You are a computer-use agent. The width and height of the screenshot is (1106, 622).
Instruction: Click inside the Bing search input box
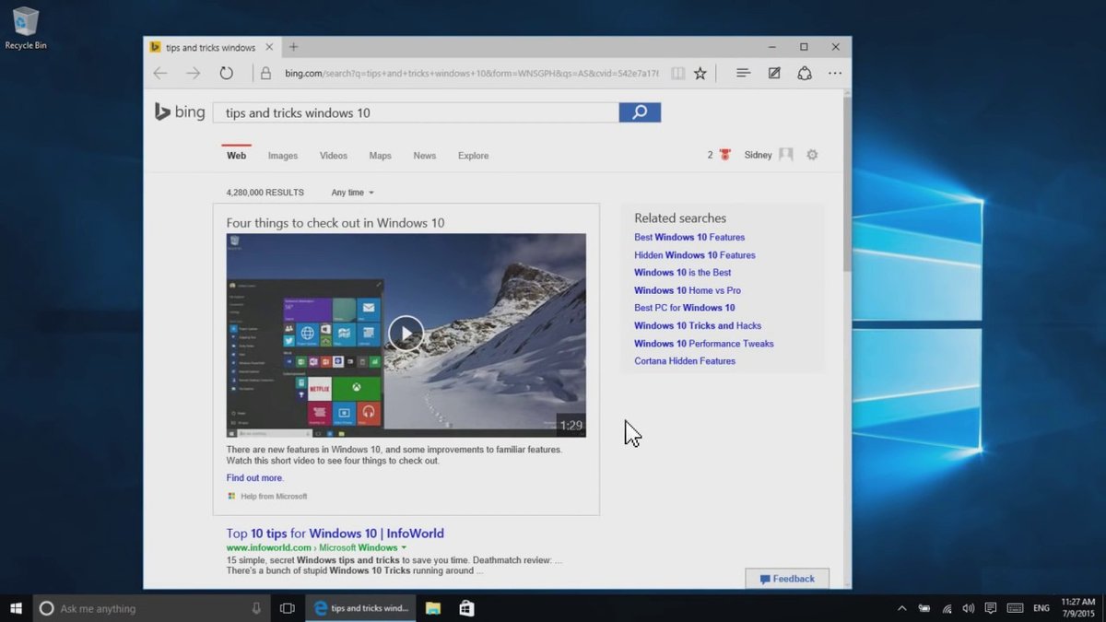(x=415, y=111)
